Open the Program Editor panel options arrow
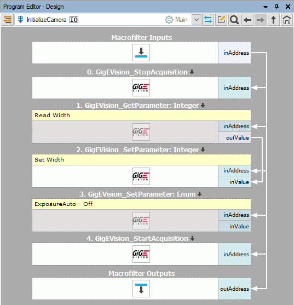 coord(266,7)
